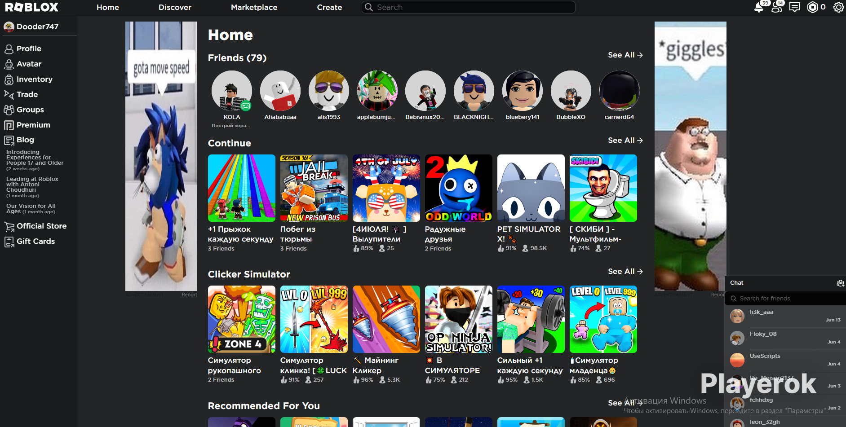This screenshot has height=427, width=846.
Task: Open blog post about Experiences for 17 and Older
Action: [x=35, y=160]
